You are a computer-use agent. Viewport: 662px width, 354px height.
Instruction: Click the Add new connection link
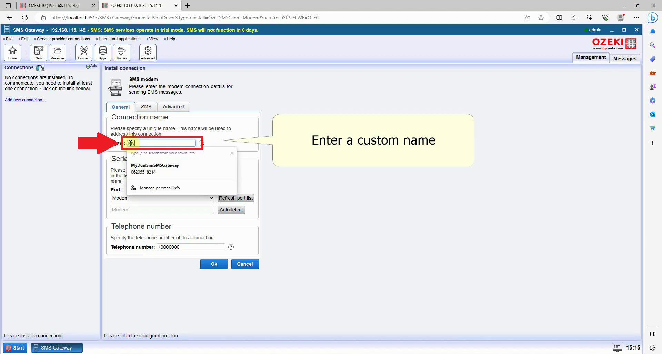tap(25, 100)
